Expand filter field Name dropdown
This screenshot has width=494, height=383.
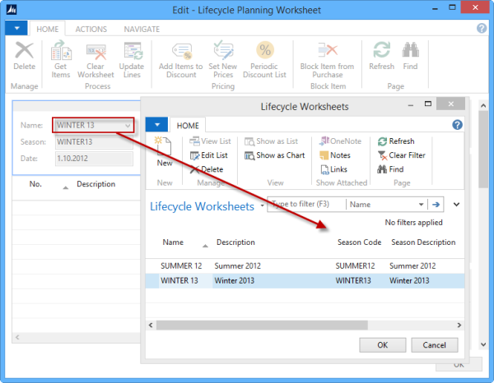pyautogui.click(x=421, y=205)
